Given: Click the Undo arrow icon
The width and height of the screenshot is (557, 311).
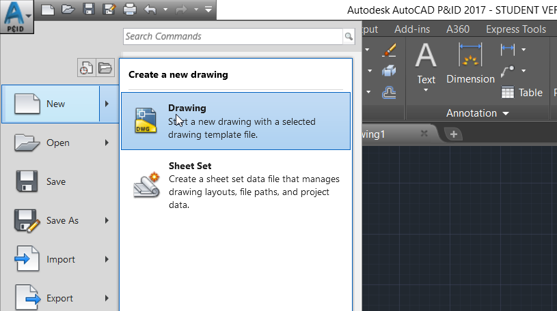Looking at the screenshot, I should [150, 10].
